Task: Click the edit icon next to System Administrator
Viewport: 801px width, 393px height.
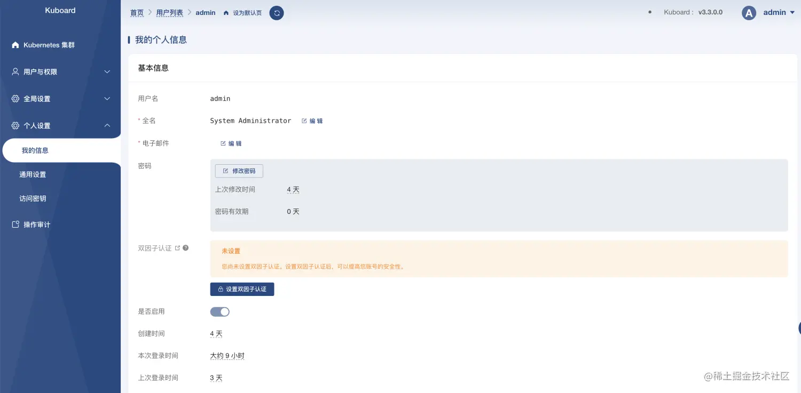Action: tap(304, 121)
